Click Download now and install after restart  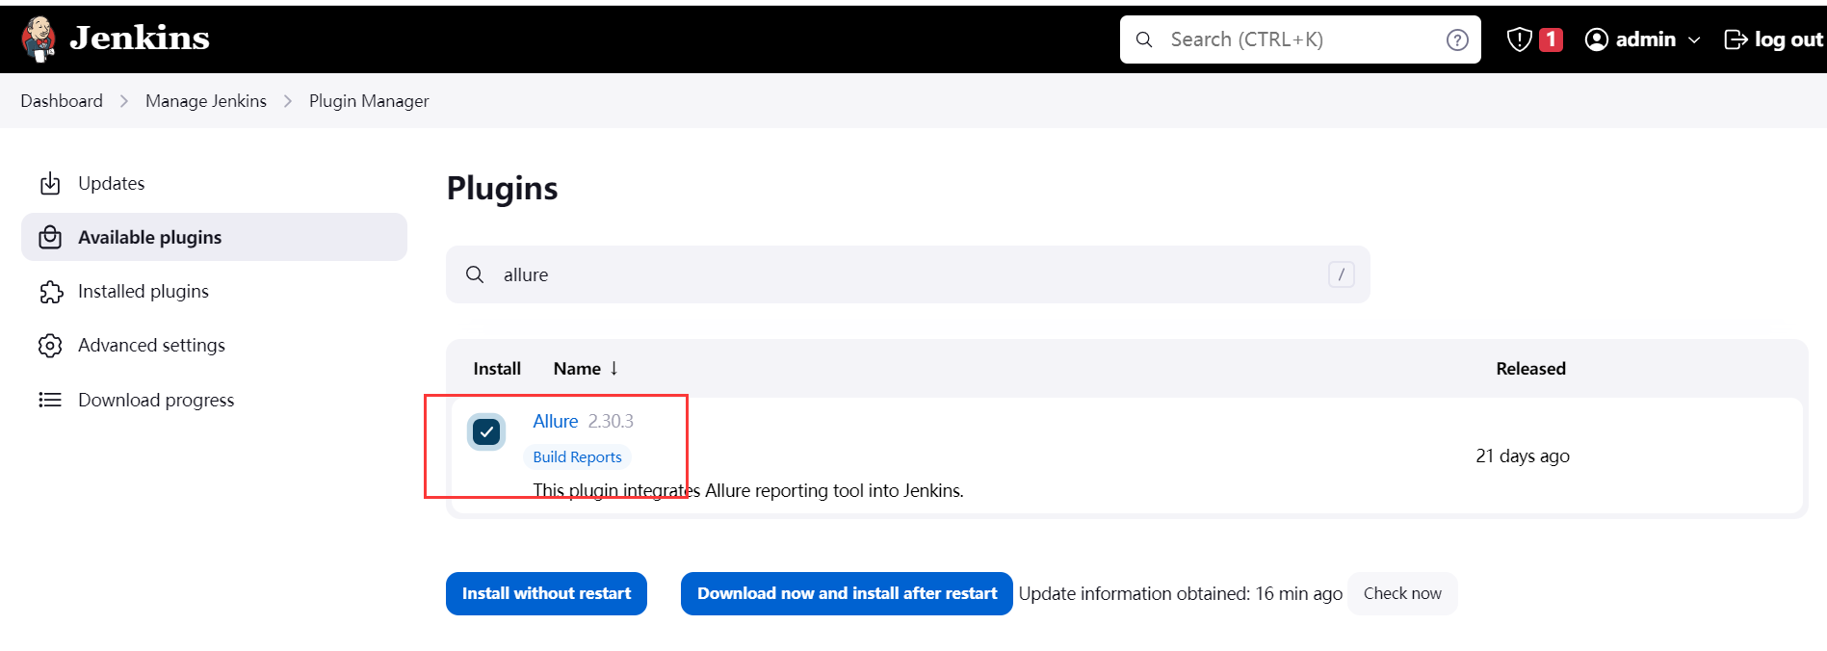coord(847,593)
